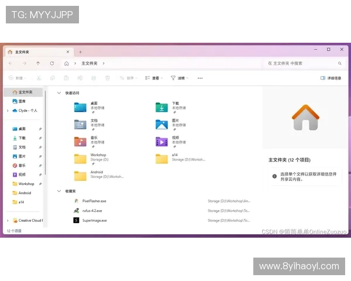Add a new tab

[x=80, y=52]
